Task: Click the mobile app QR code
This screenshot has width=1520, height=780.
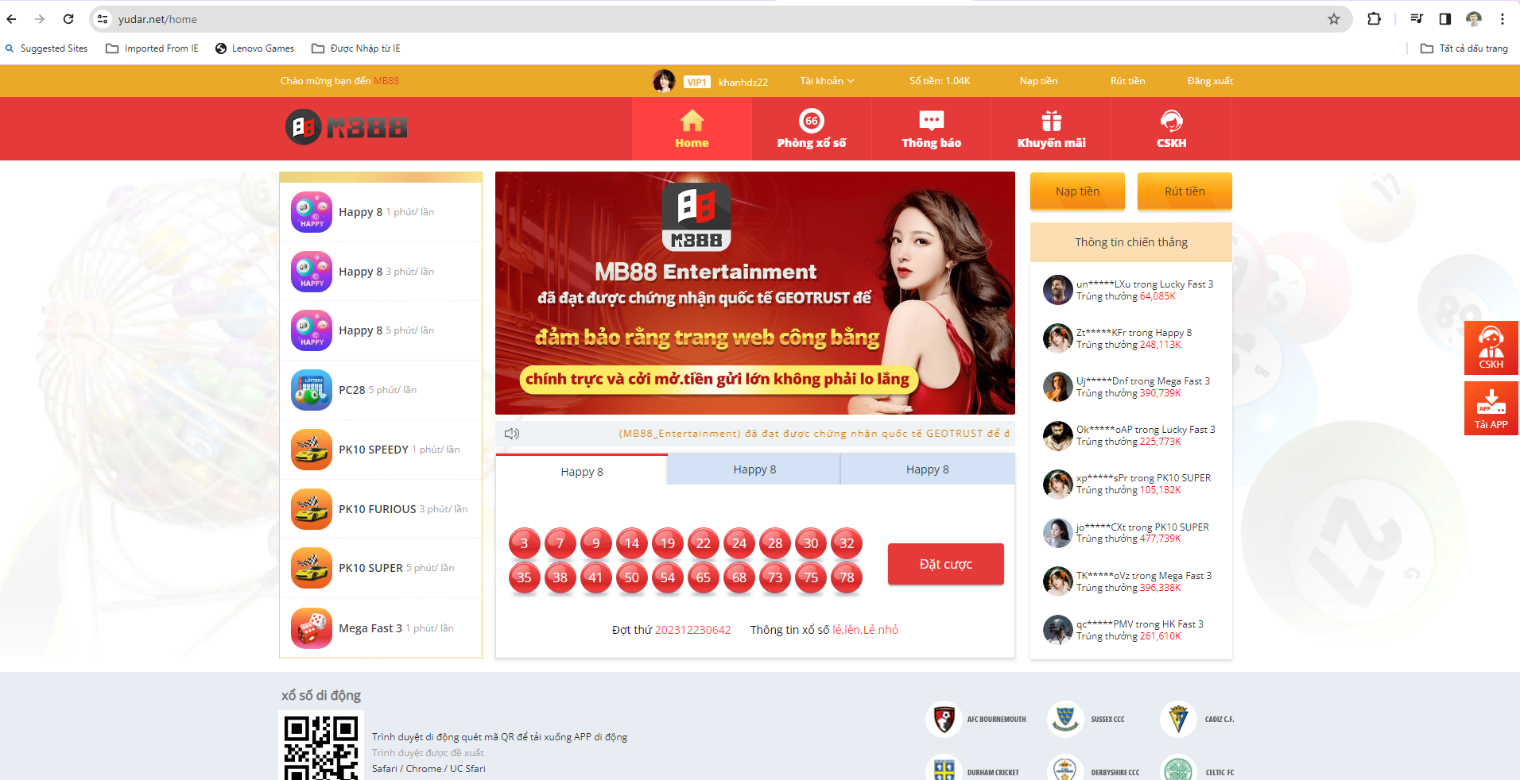Action: pyautogui.click(x=321, y=747)
